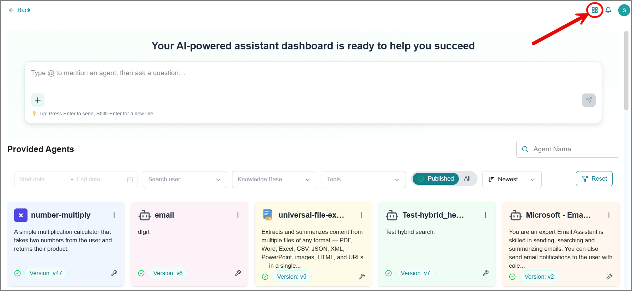This screenshot has height=291, width=632.
Task: Click the wrench icon on email card
Action: click(x=238, y=273)
